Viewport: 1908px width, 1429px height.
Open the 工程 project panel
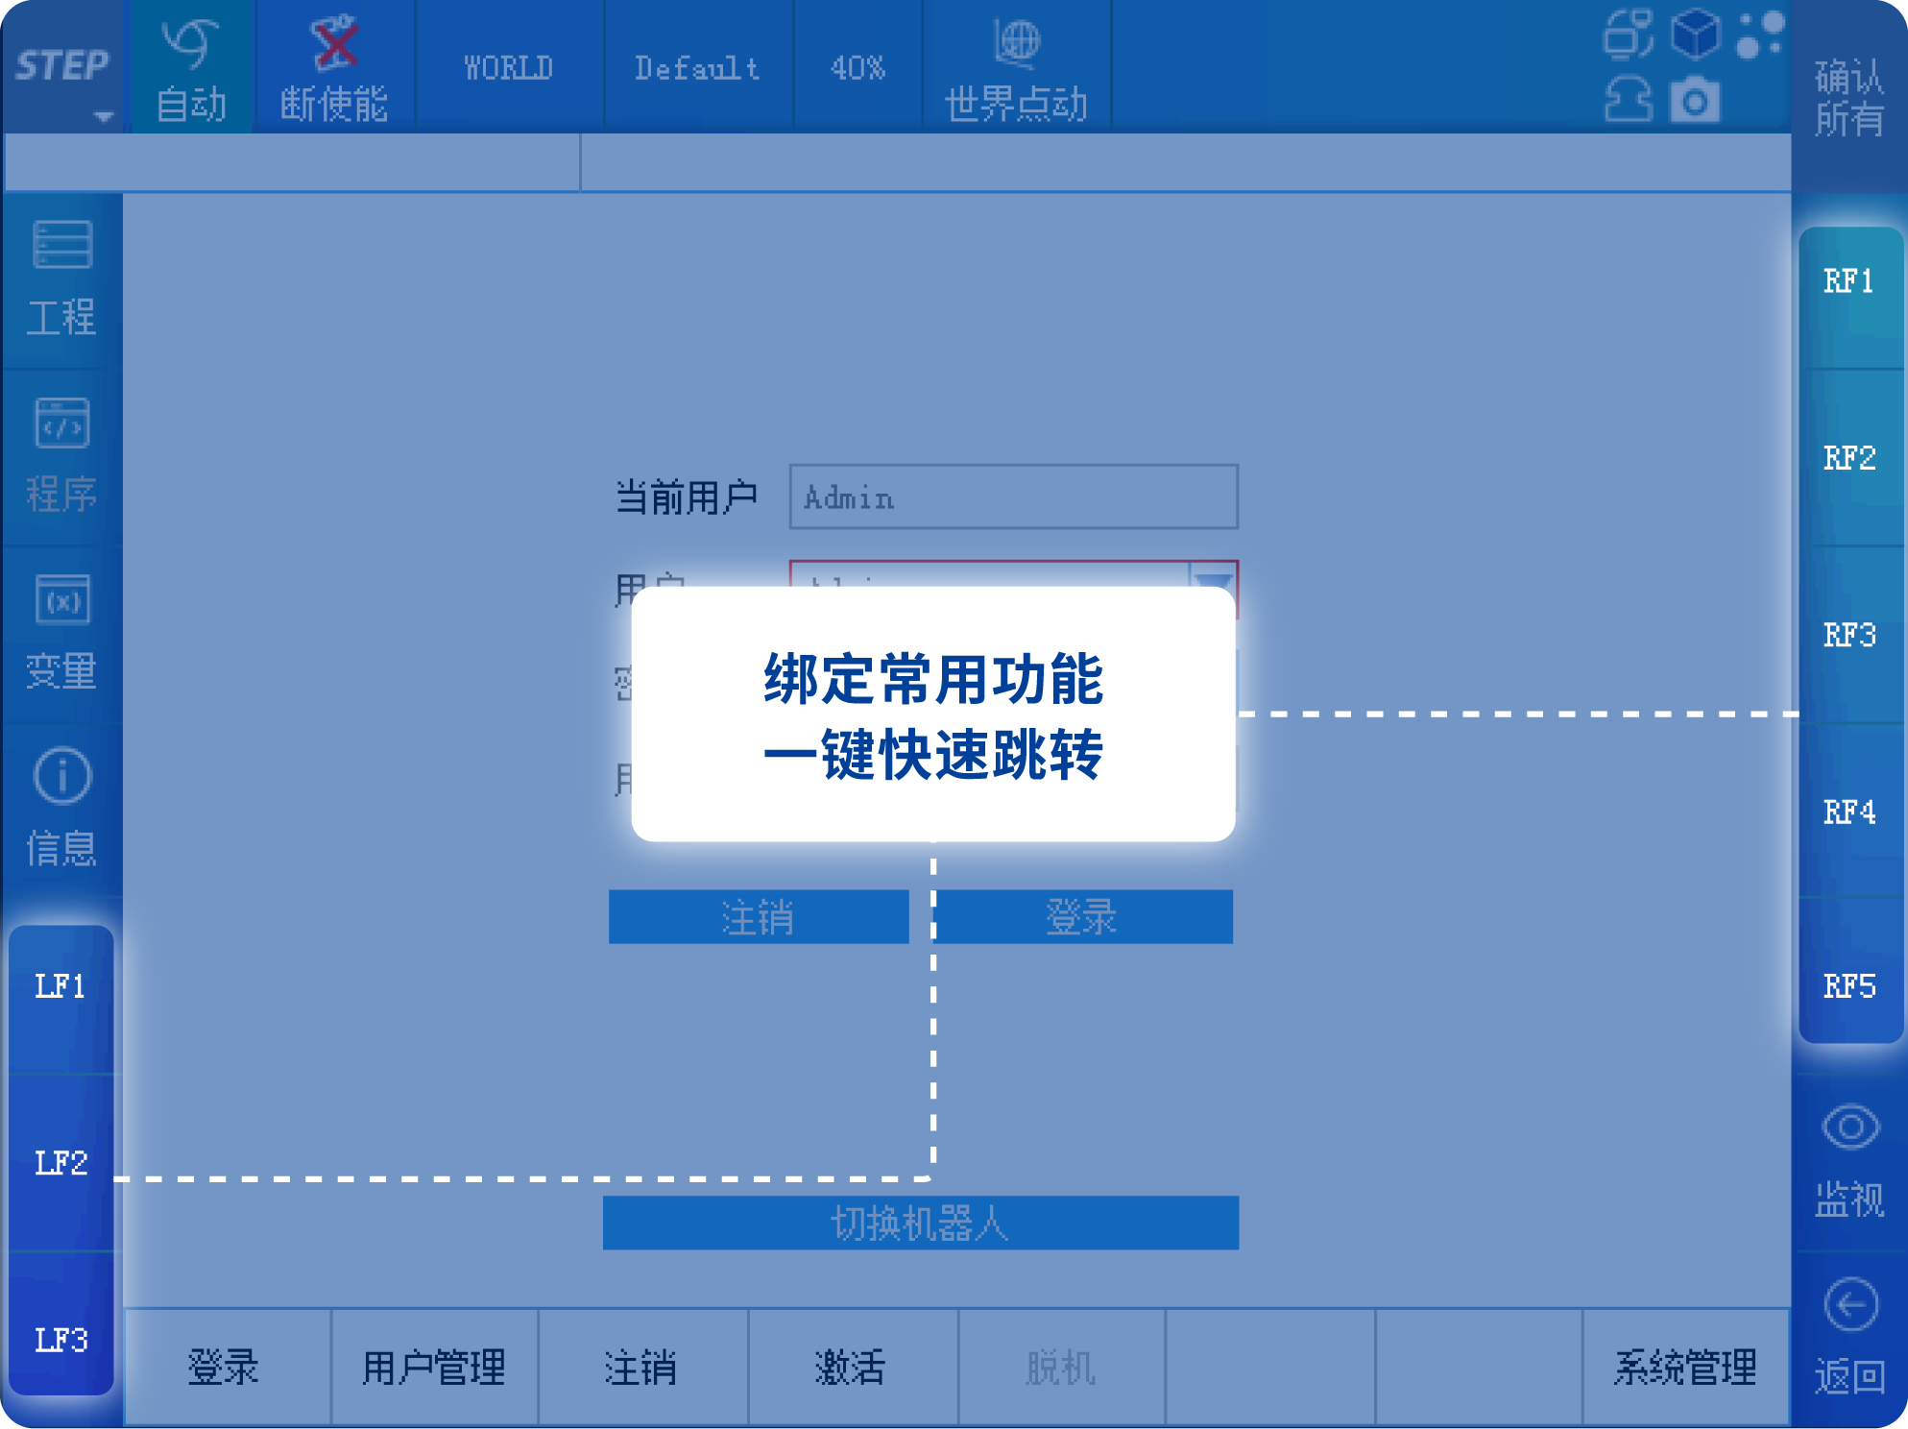click(x=62, y=279)
